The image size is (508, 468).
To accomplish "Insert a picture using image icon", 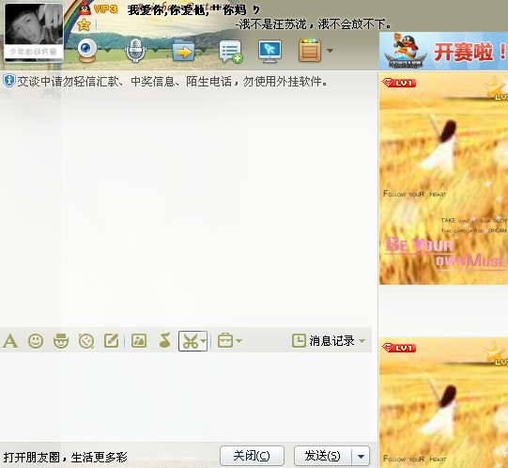I will [139, 341].
